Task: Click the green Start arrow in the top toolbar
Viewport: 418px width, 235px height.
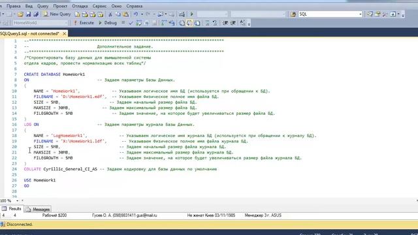Action: 191,14
